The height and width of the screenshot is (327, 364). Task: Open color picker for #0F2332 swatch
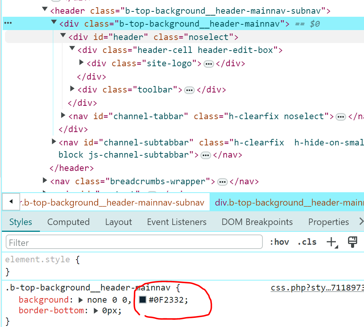142,300
